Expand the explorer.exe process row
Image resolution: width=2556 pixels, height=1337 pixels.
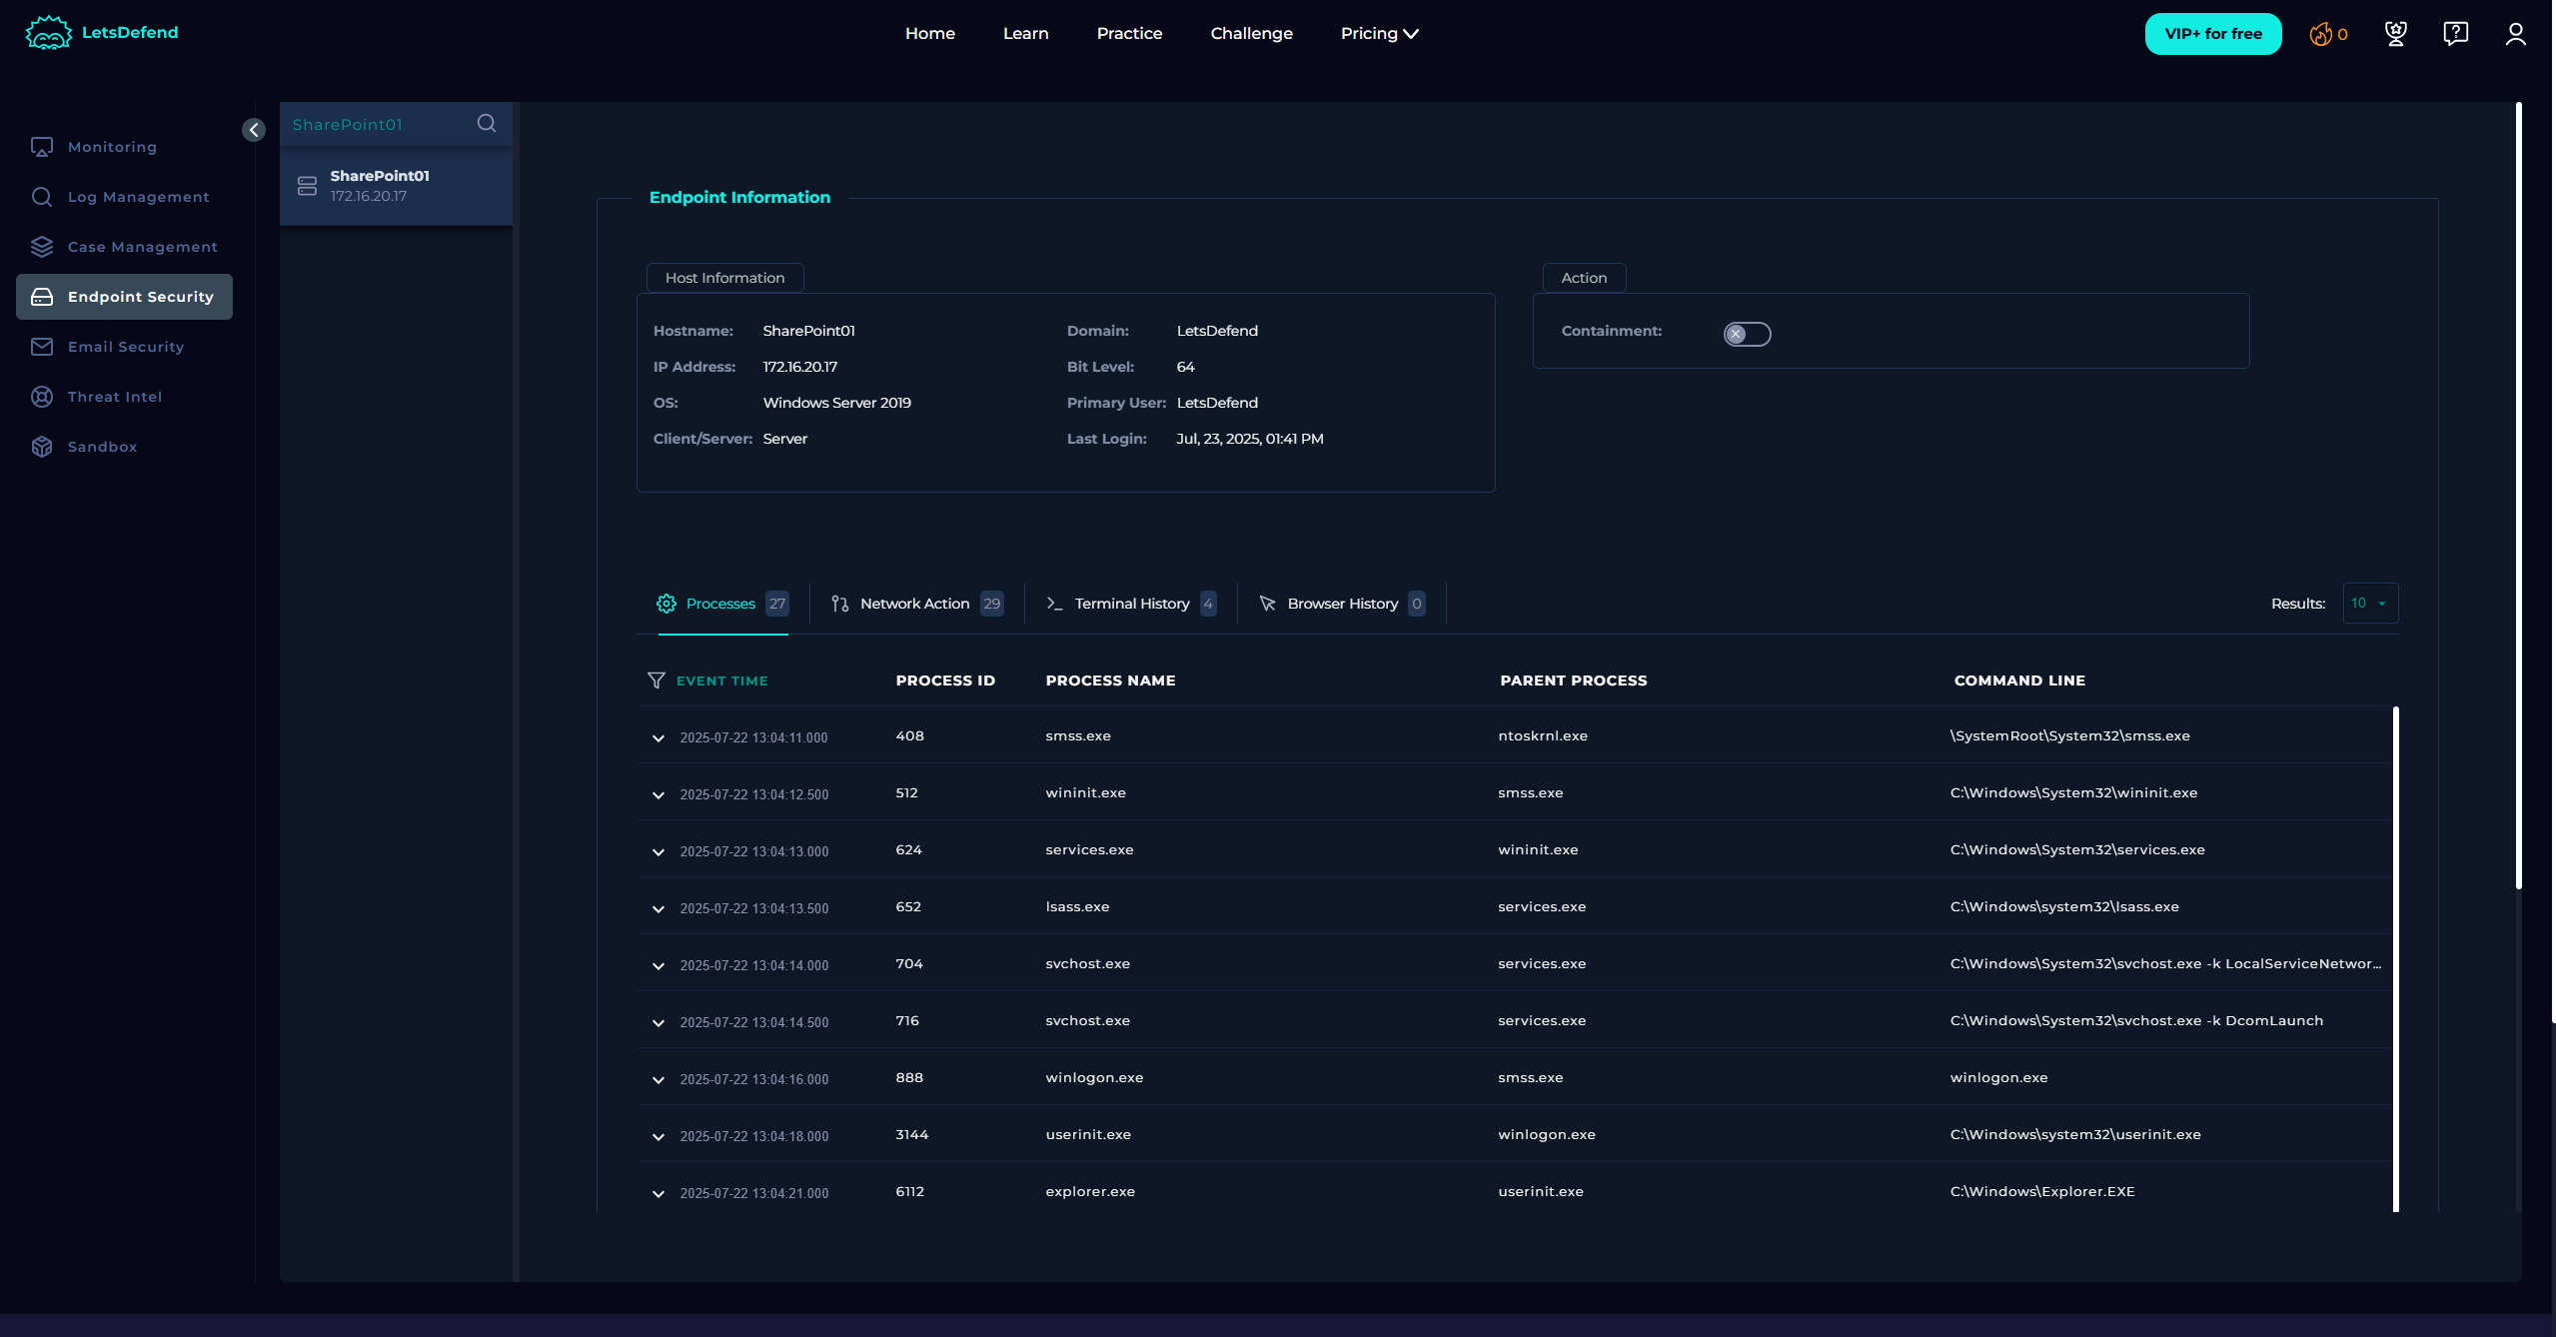point(658,1194)
